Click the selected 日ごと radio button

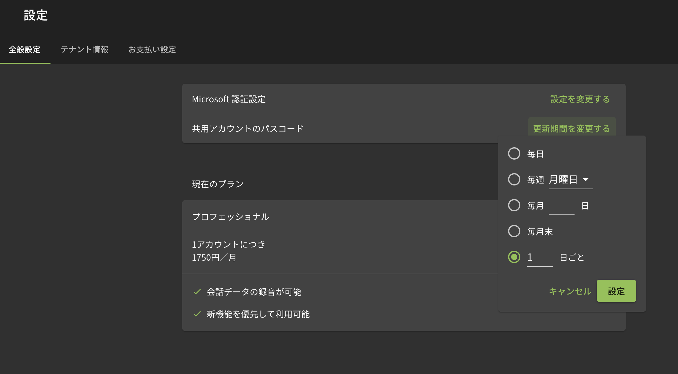514,257
